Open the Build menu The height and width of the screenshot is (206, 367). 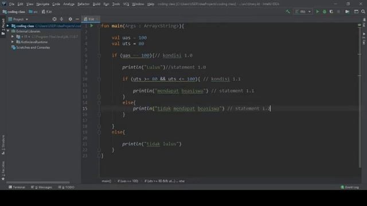96,4
